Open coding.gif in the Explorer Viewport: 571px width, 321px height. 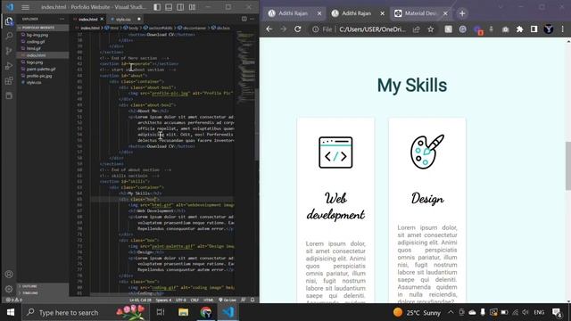coord(36,42)
